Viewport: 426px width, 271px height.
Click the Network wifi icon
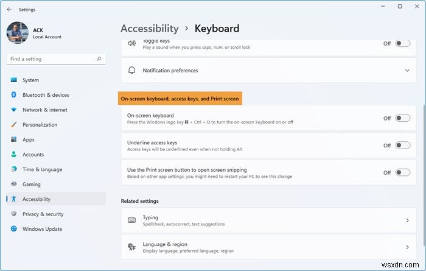(x=13, y=110)
